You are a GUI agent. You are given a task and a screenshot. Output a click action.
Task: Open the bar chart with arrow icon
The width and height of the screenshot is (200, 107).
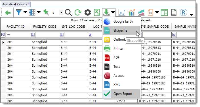132,12
